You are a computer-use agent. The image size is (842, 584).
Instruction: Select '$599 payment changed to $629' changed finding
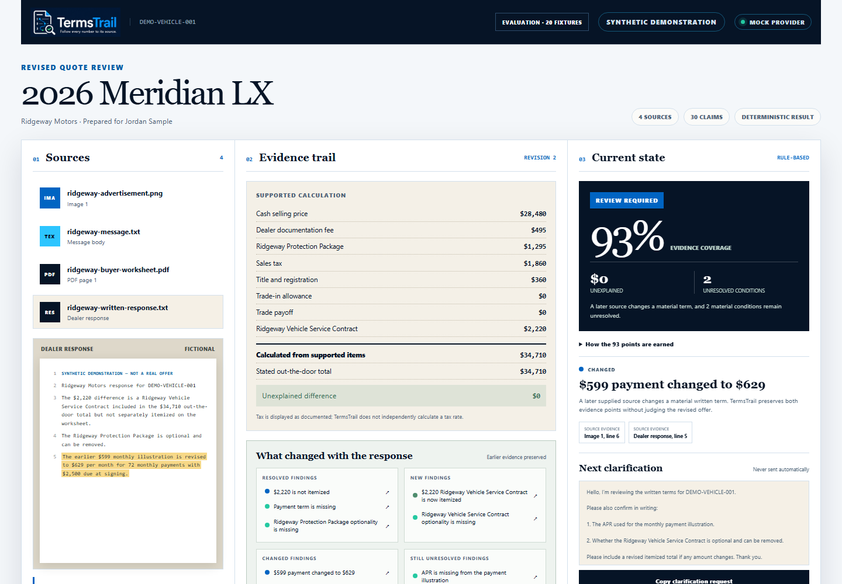tap(327, 573)
